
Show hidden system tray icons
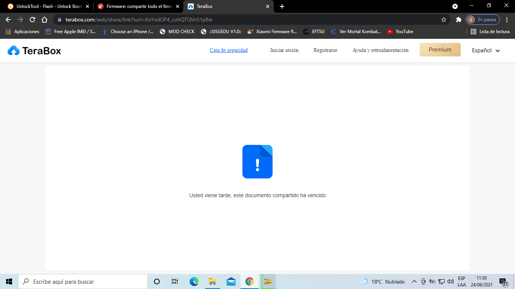click(414, 281)
